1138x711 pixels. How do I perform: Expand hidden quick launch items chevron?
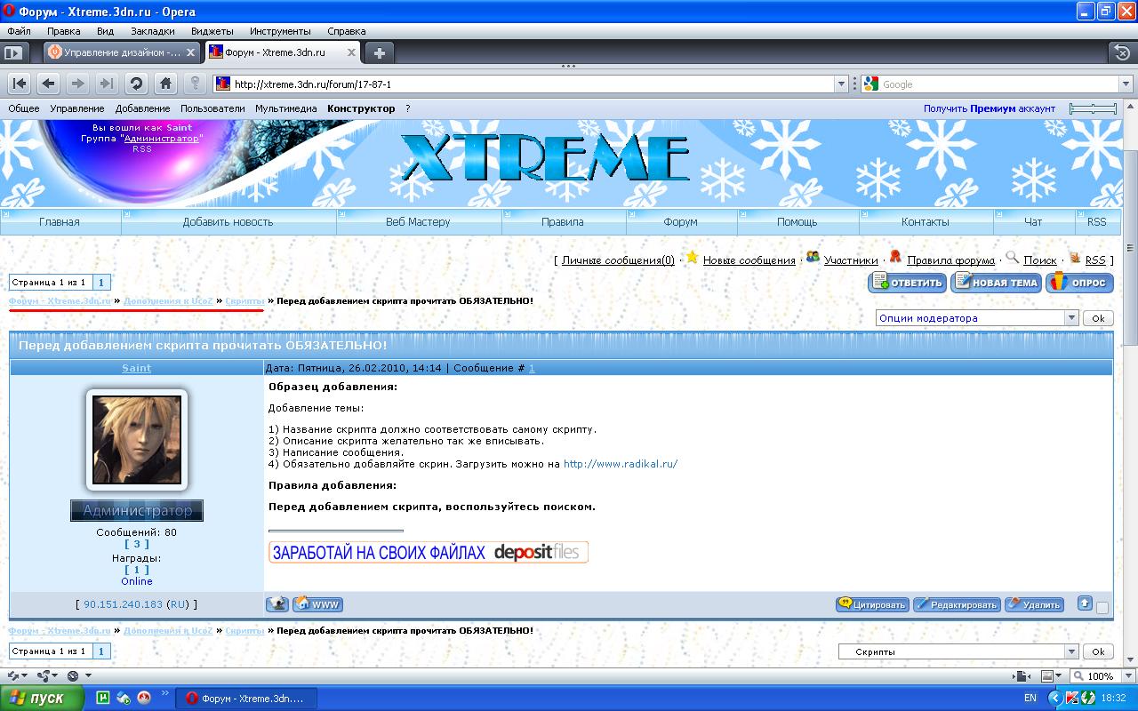(x=164, y=692)
